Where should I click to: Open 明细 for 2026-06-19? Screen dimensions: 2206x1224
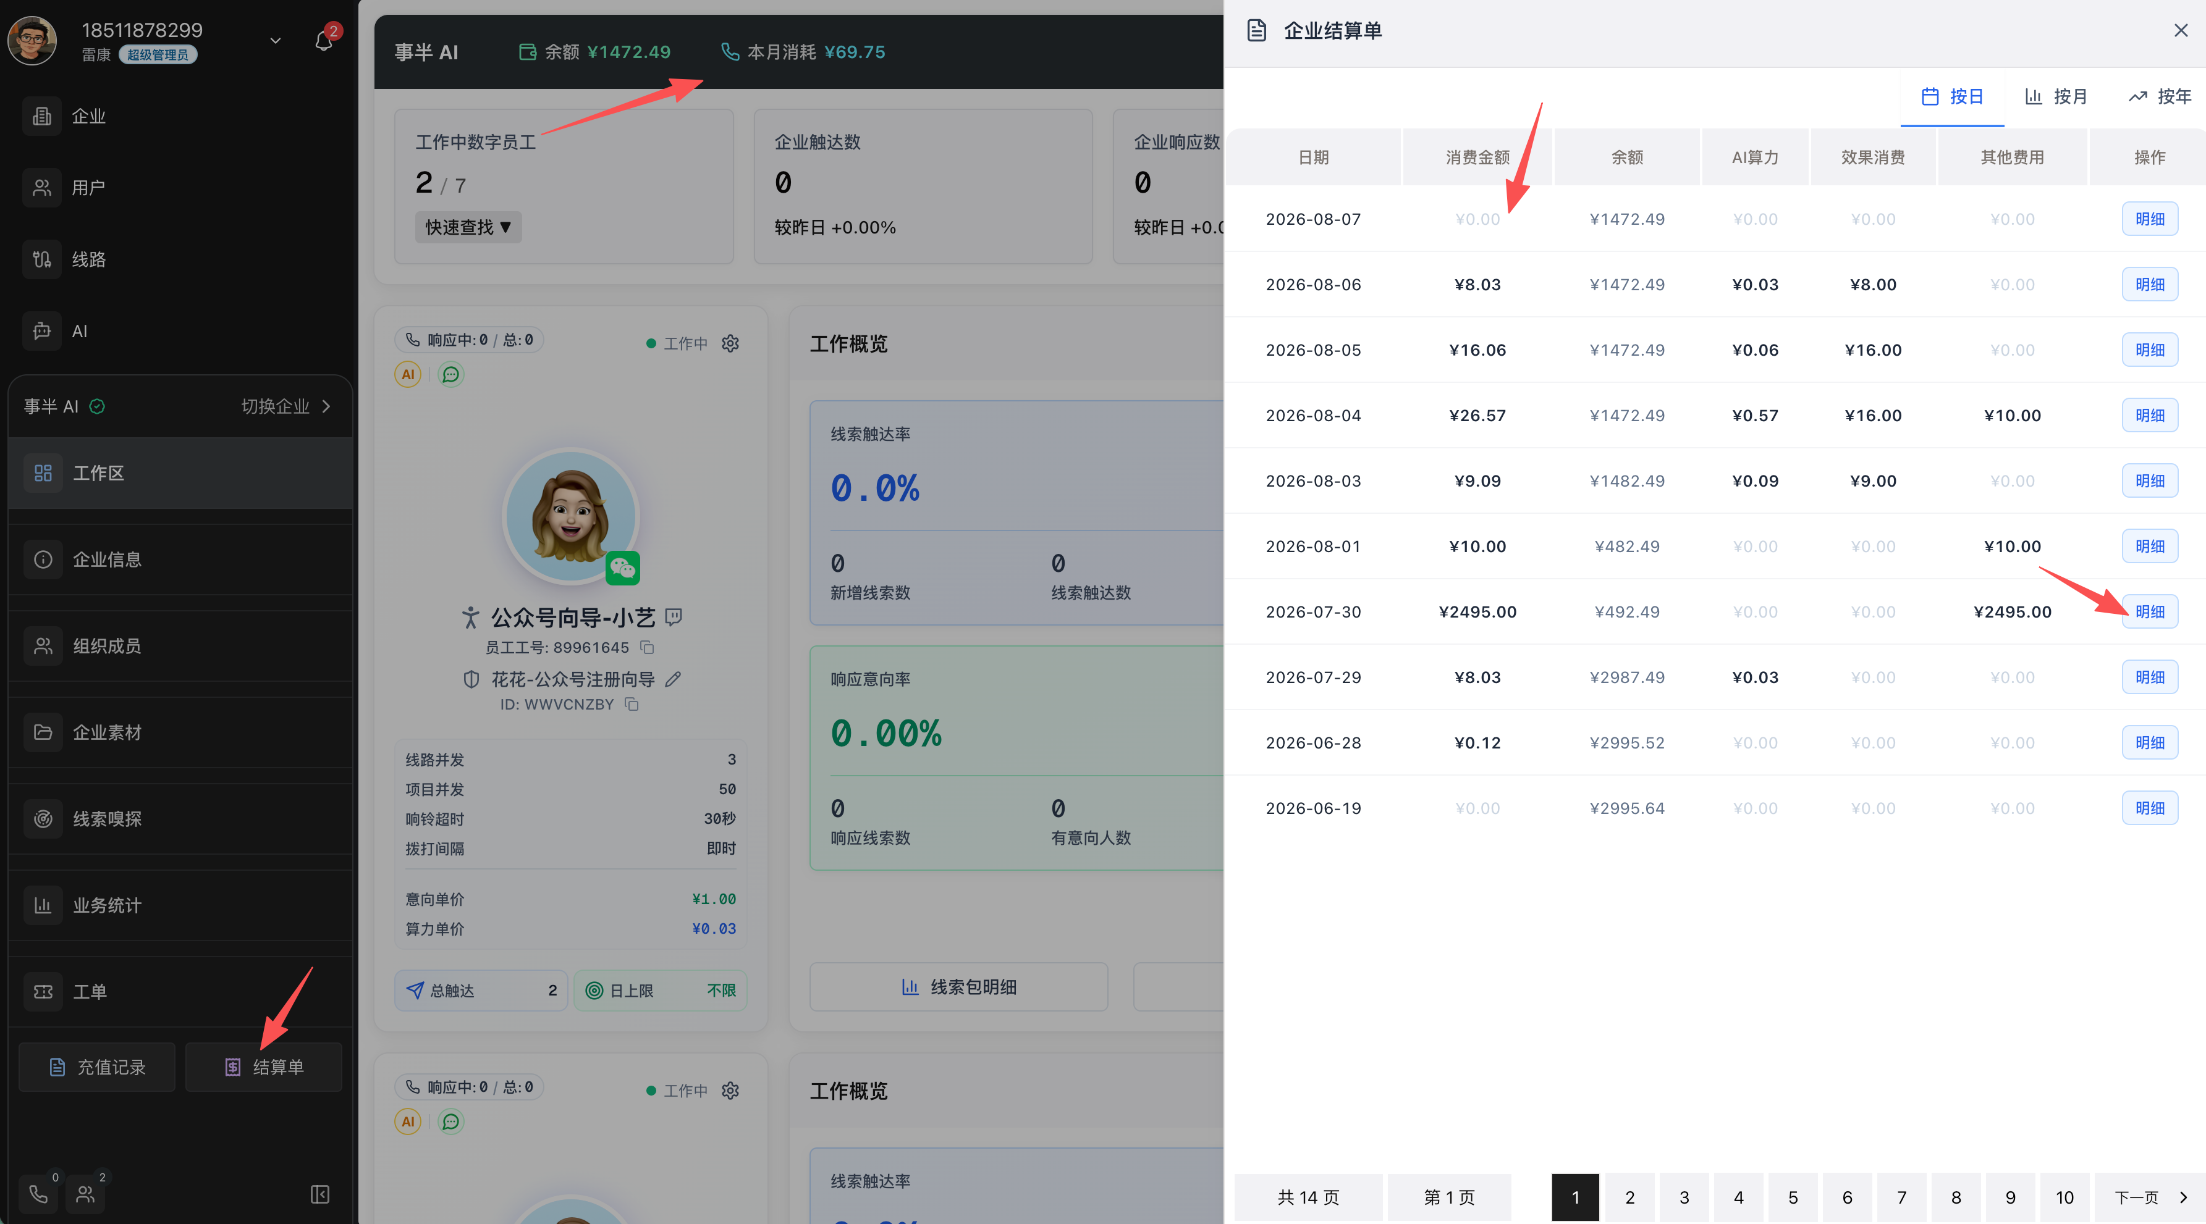pyautogui.click(x=2150, y=808)
